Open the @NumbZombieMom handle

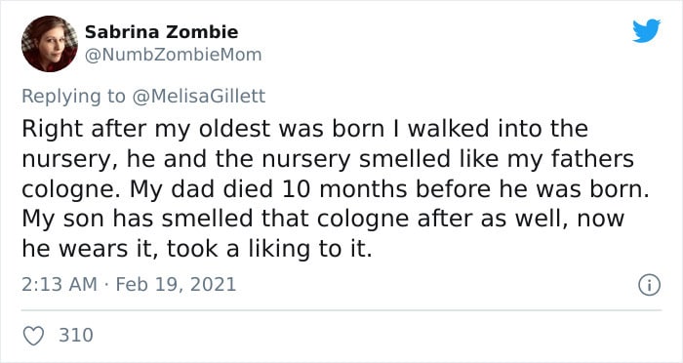(173, 55)
